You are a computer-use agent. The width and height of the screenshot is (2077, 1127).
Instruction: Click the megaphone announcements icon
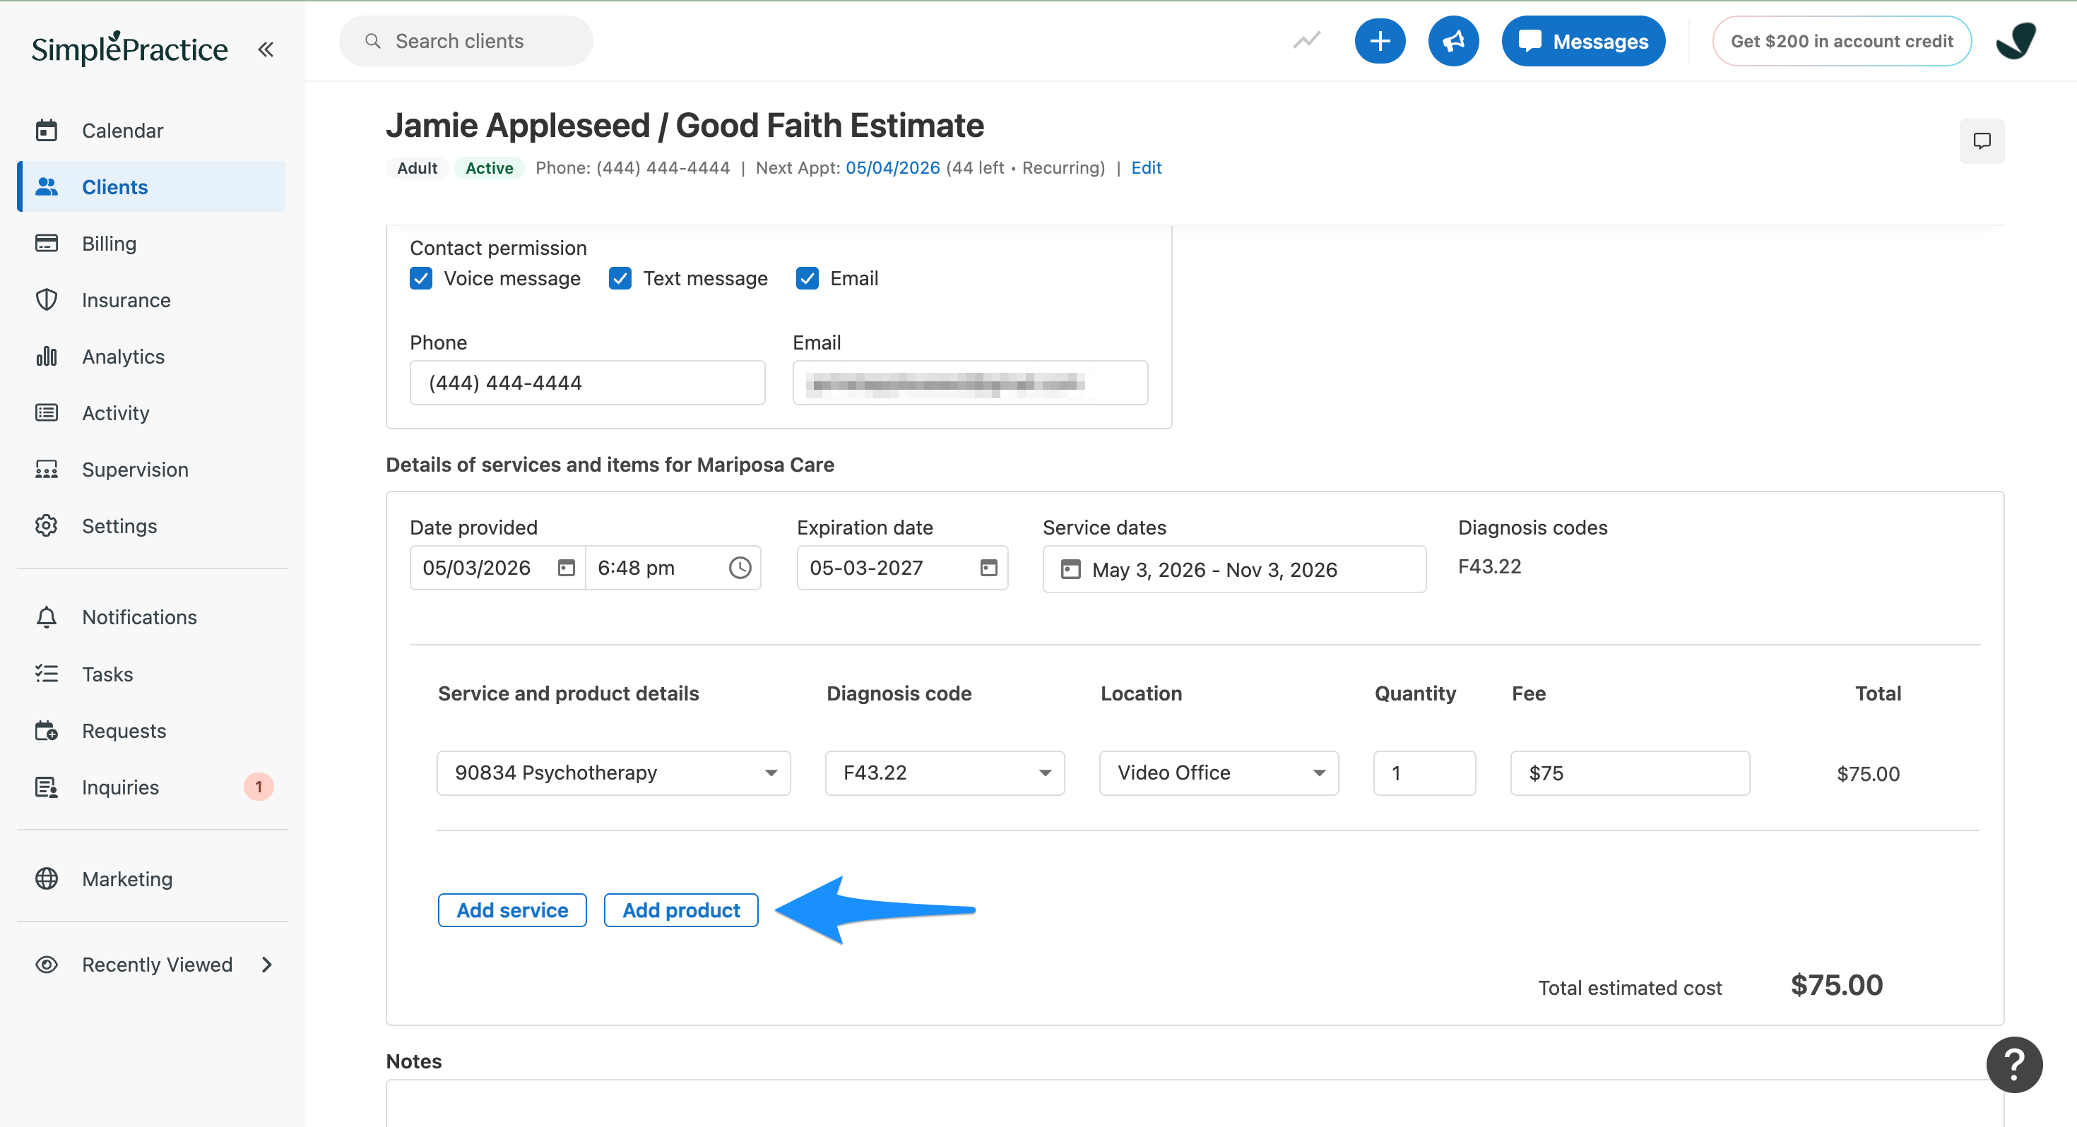pyautogui.click(x=1453, y=40)
